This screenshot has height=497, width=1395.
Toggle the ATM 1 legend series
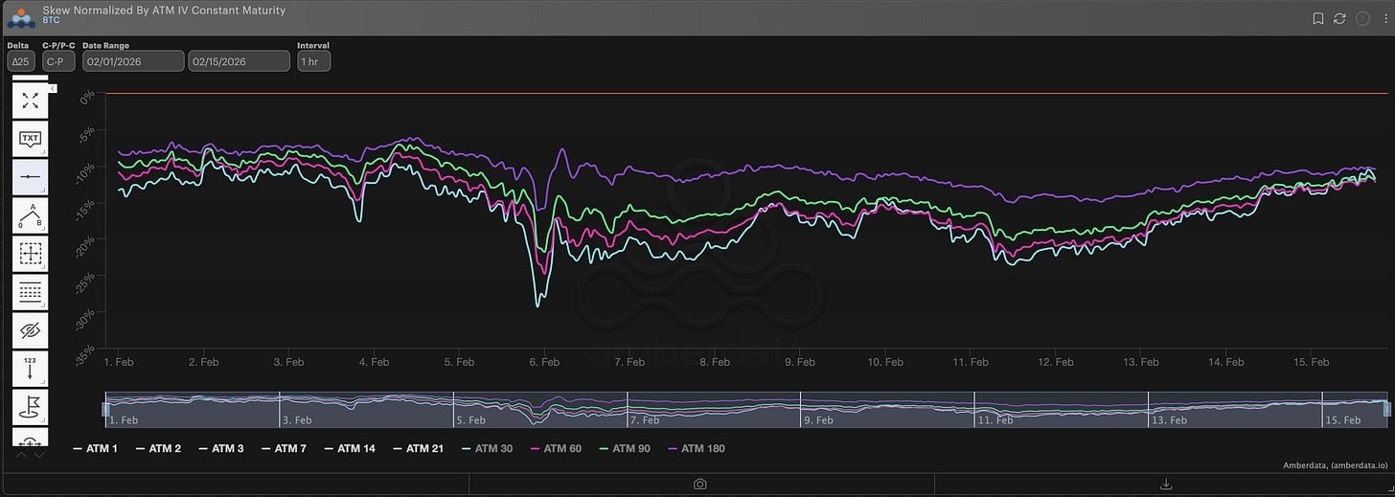pyautogui.click(x=95, y=448)
